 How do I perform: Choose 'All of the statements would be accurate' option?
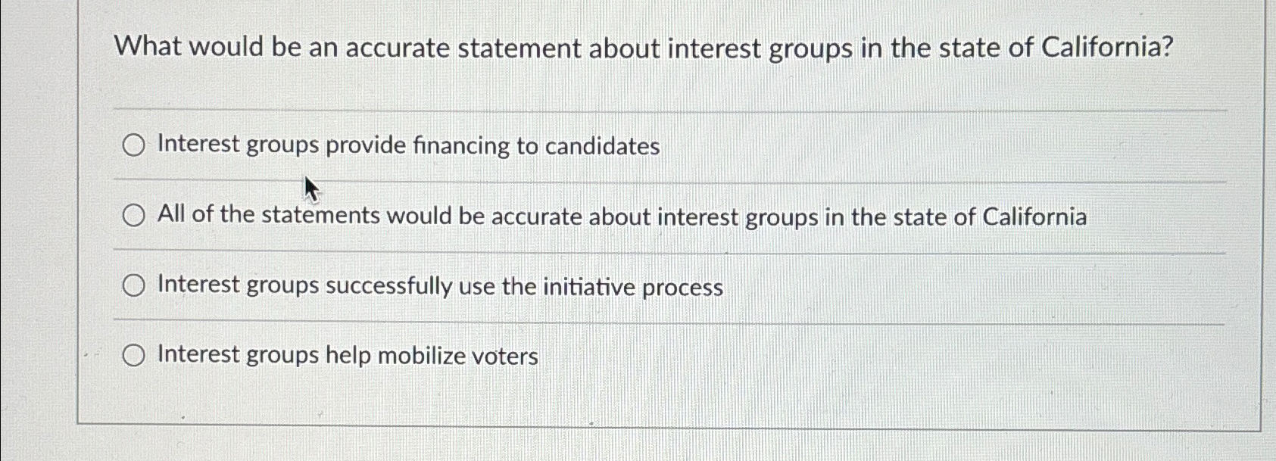[x=134, y=216]
